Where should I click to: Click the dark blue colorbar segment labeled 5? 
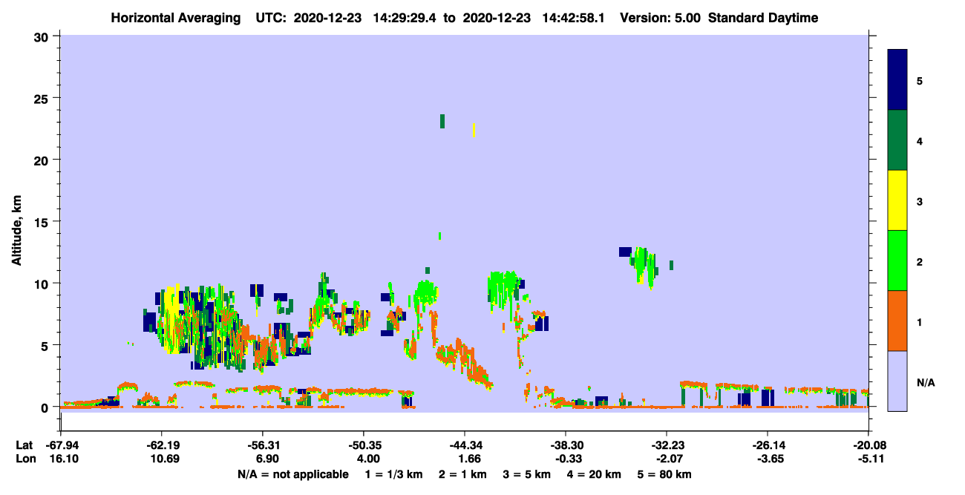897,80
